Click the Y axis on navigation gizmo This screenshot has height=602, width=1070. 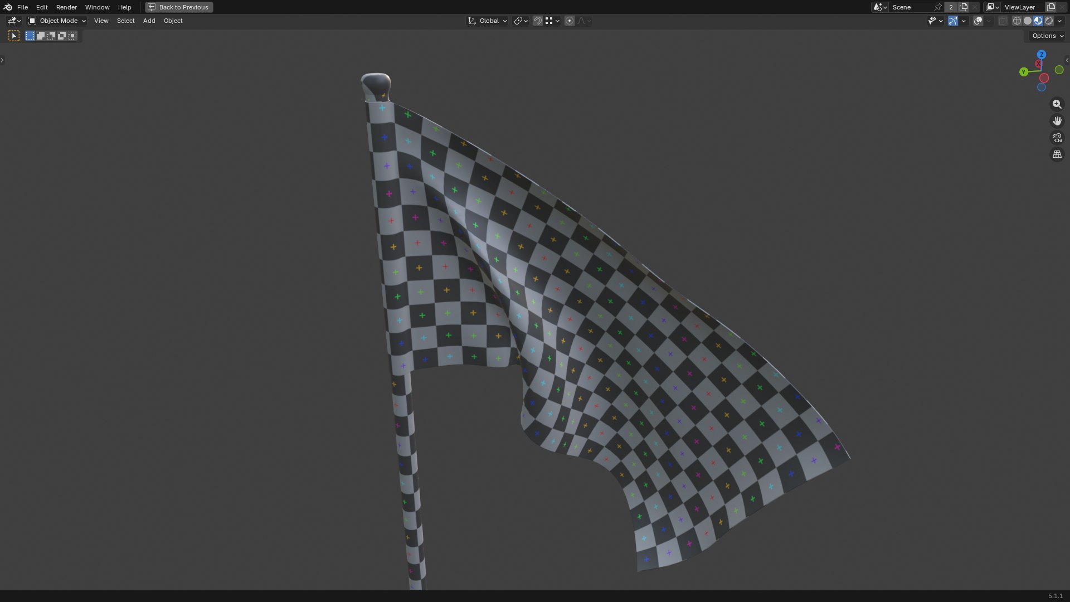click(1024, 72)
